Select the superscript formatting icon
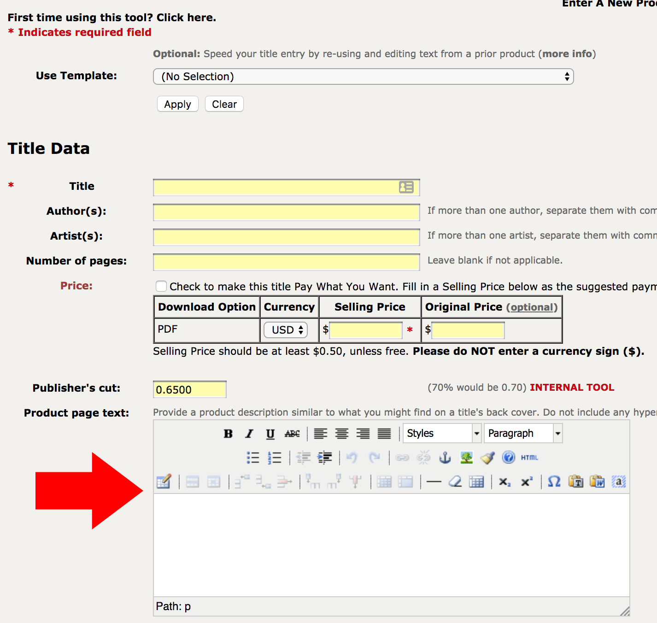This screenshot has height=623, width=657. 527,482
